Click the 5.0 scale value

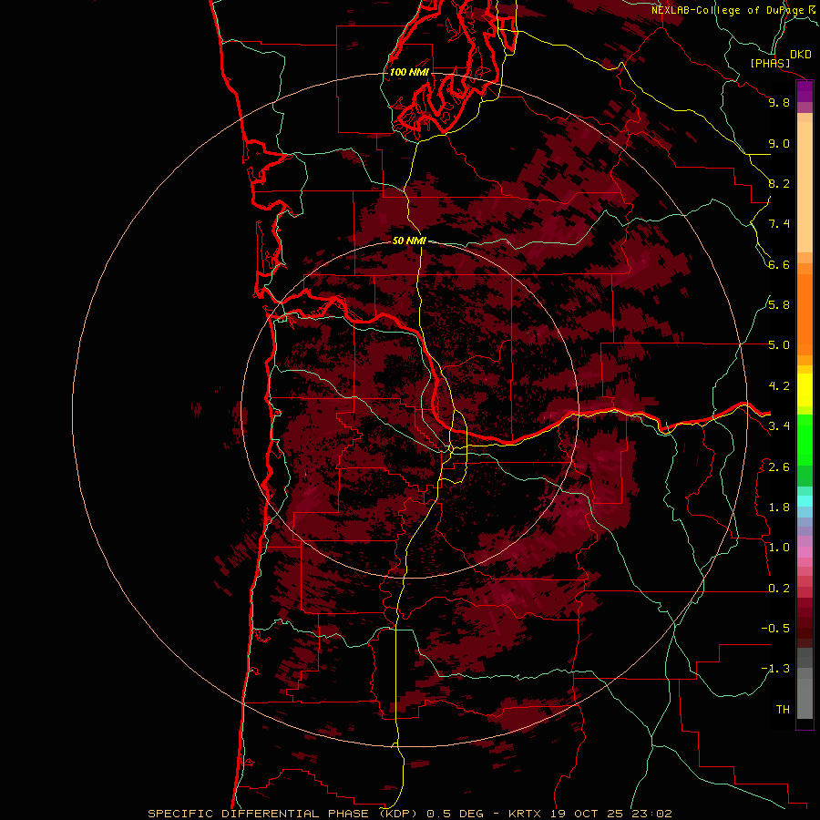click(x=779, y=345)
